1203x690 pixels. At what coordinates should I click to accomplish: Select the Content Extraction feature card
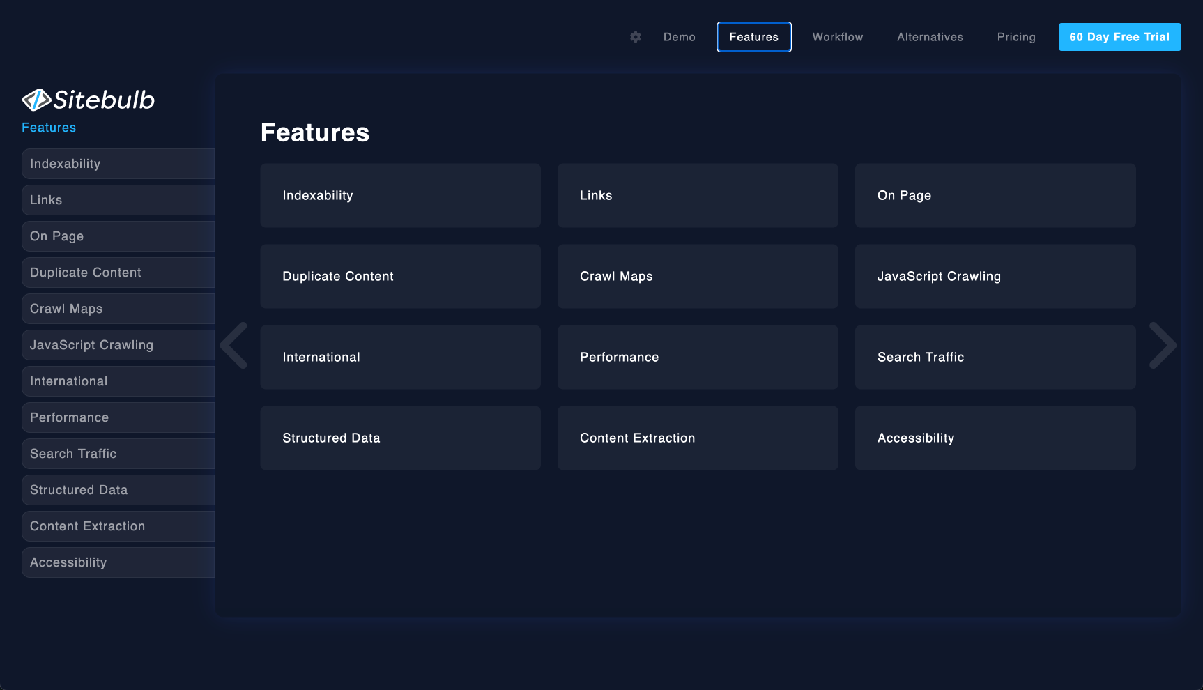(697, 438)
